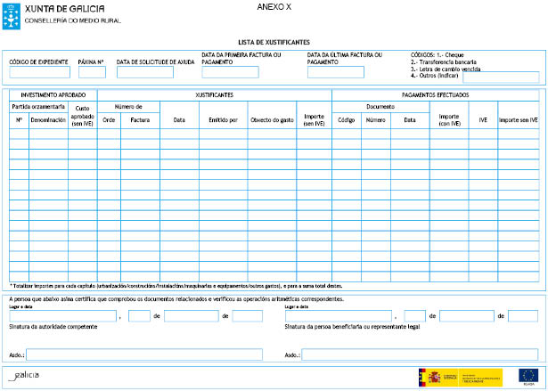Click the Partida orzamentaria header

[38, 107]
